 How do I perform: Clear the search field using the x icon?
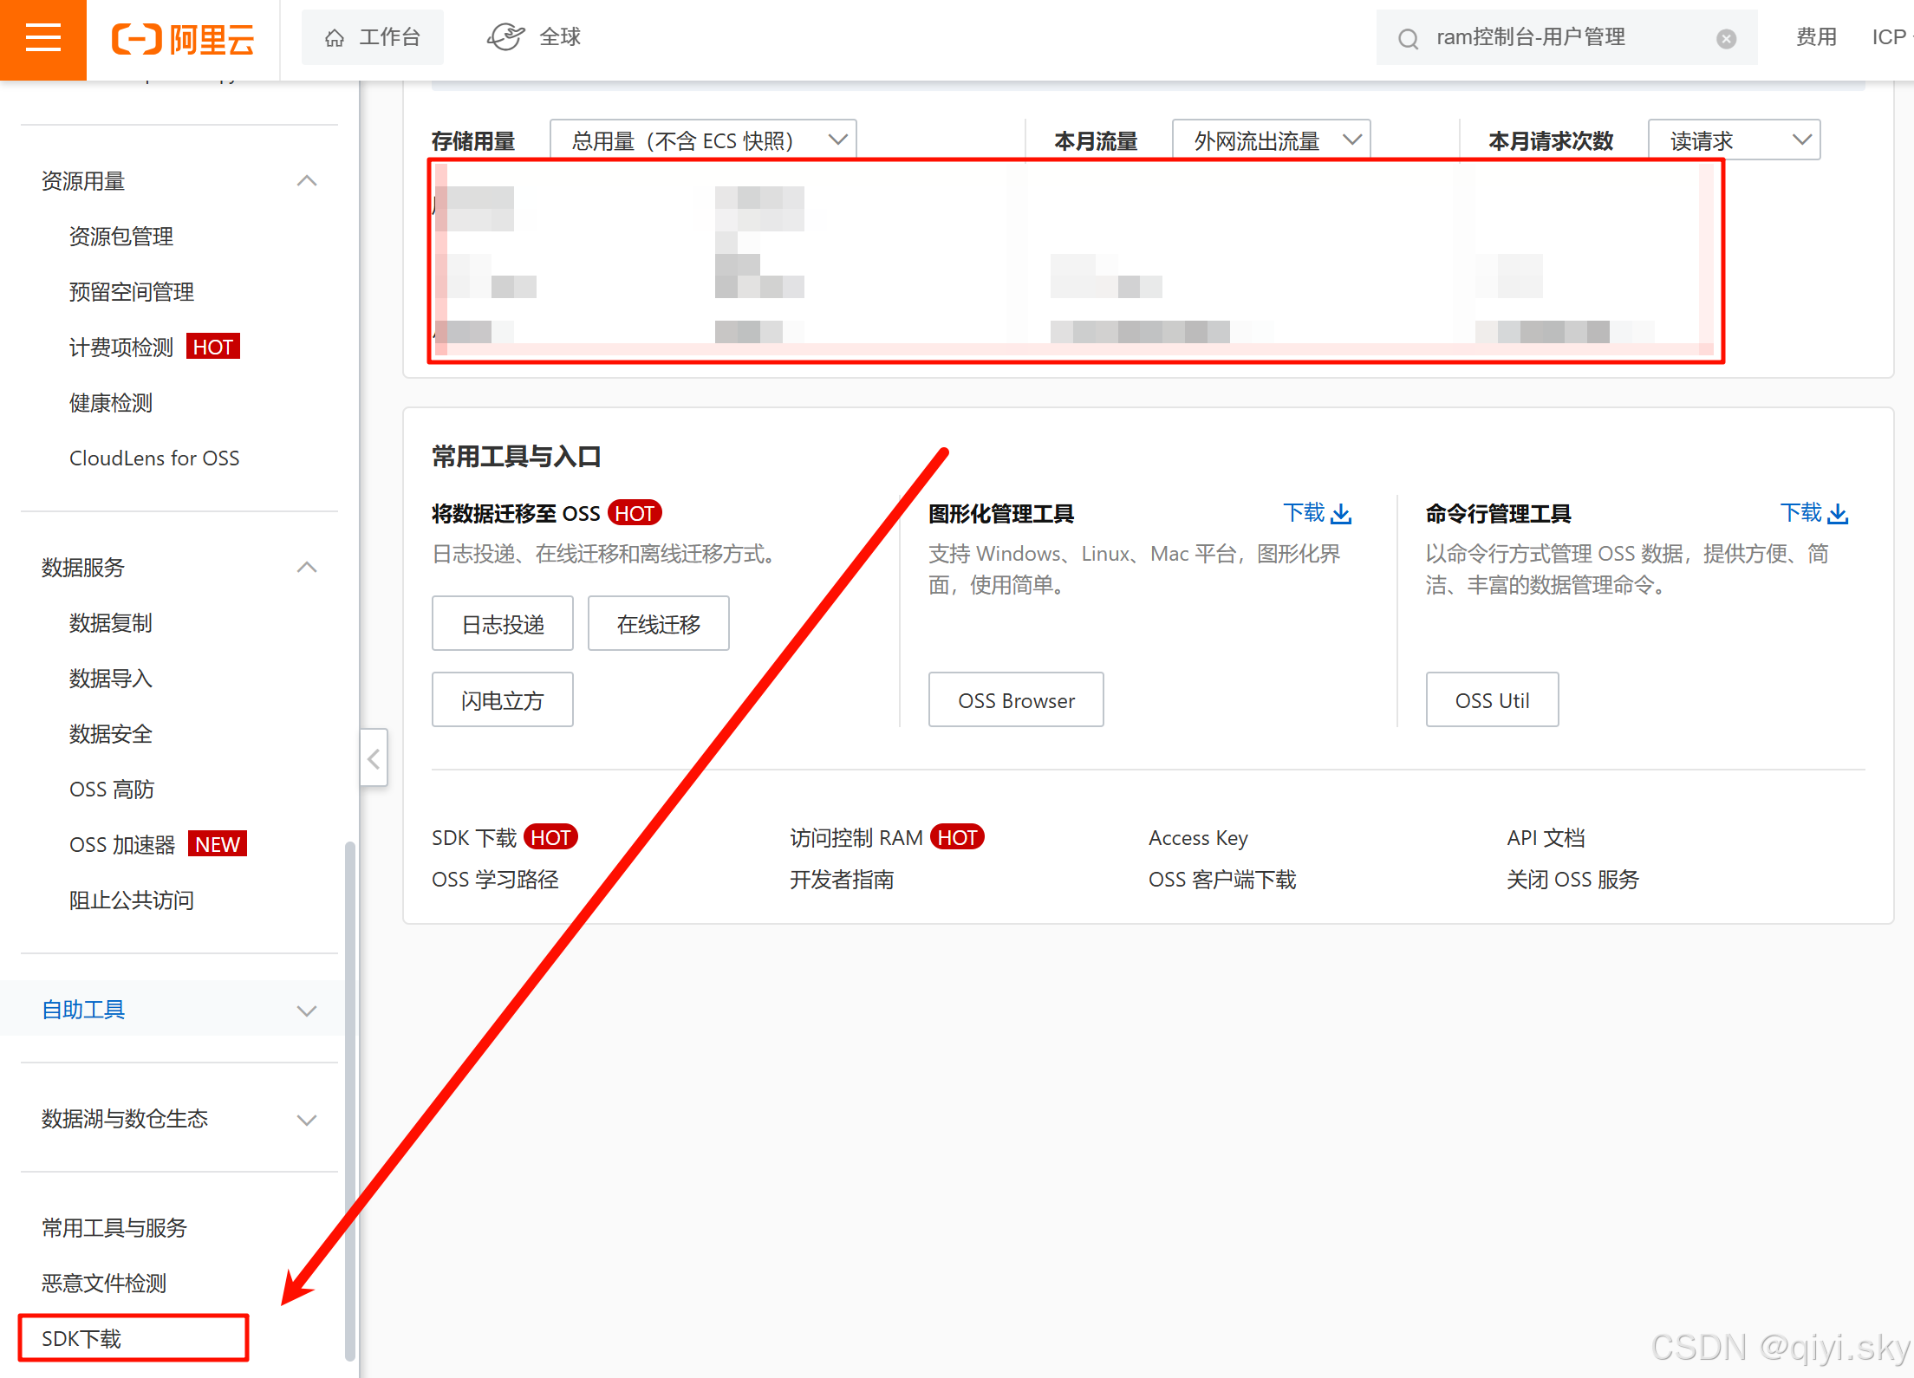[1727, 37]
